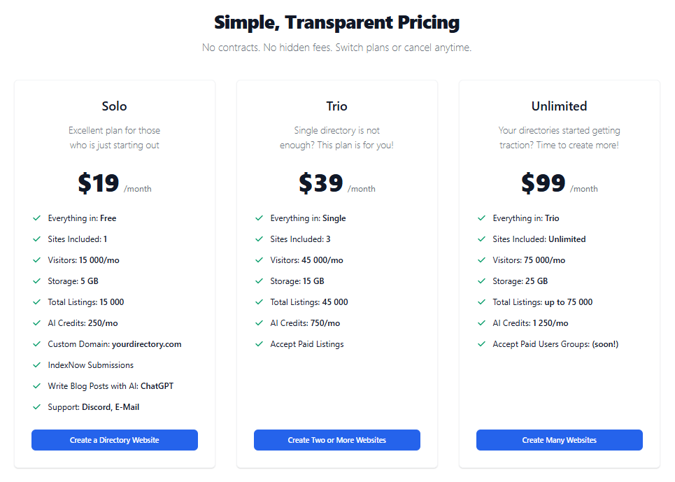Click checkmark next to Storage: 5 GB
Image resolution: width=675 pixels, height=482 pixels.
(x=36, y=281)
